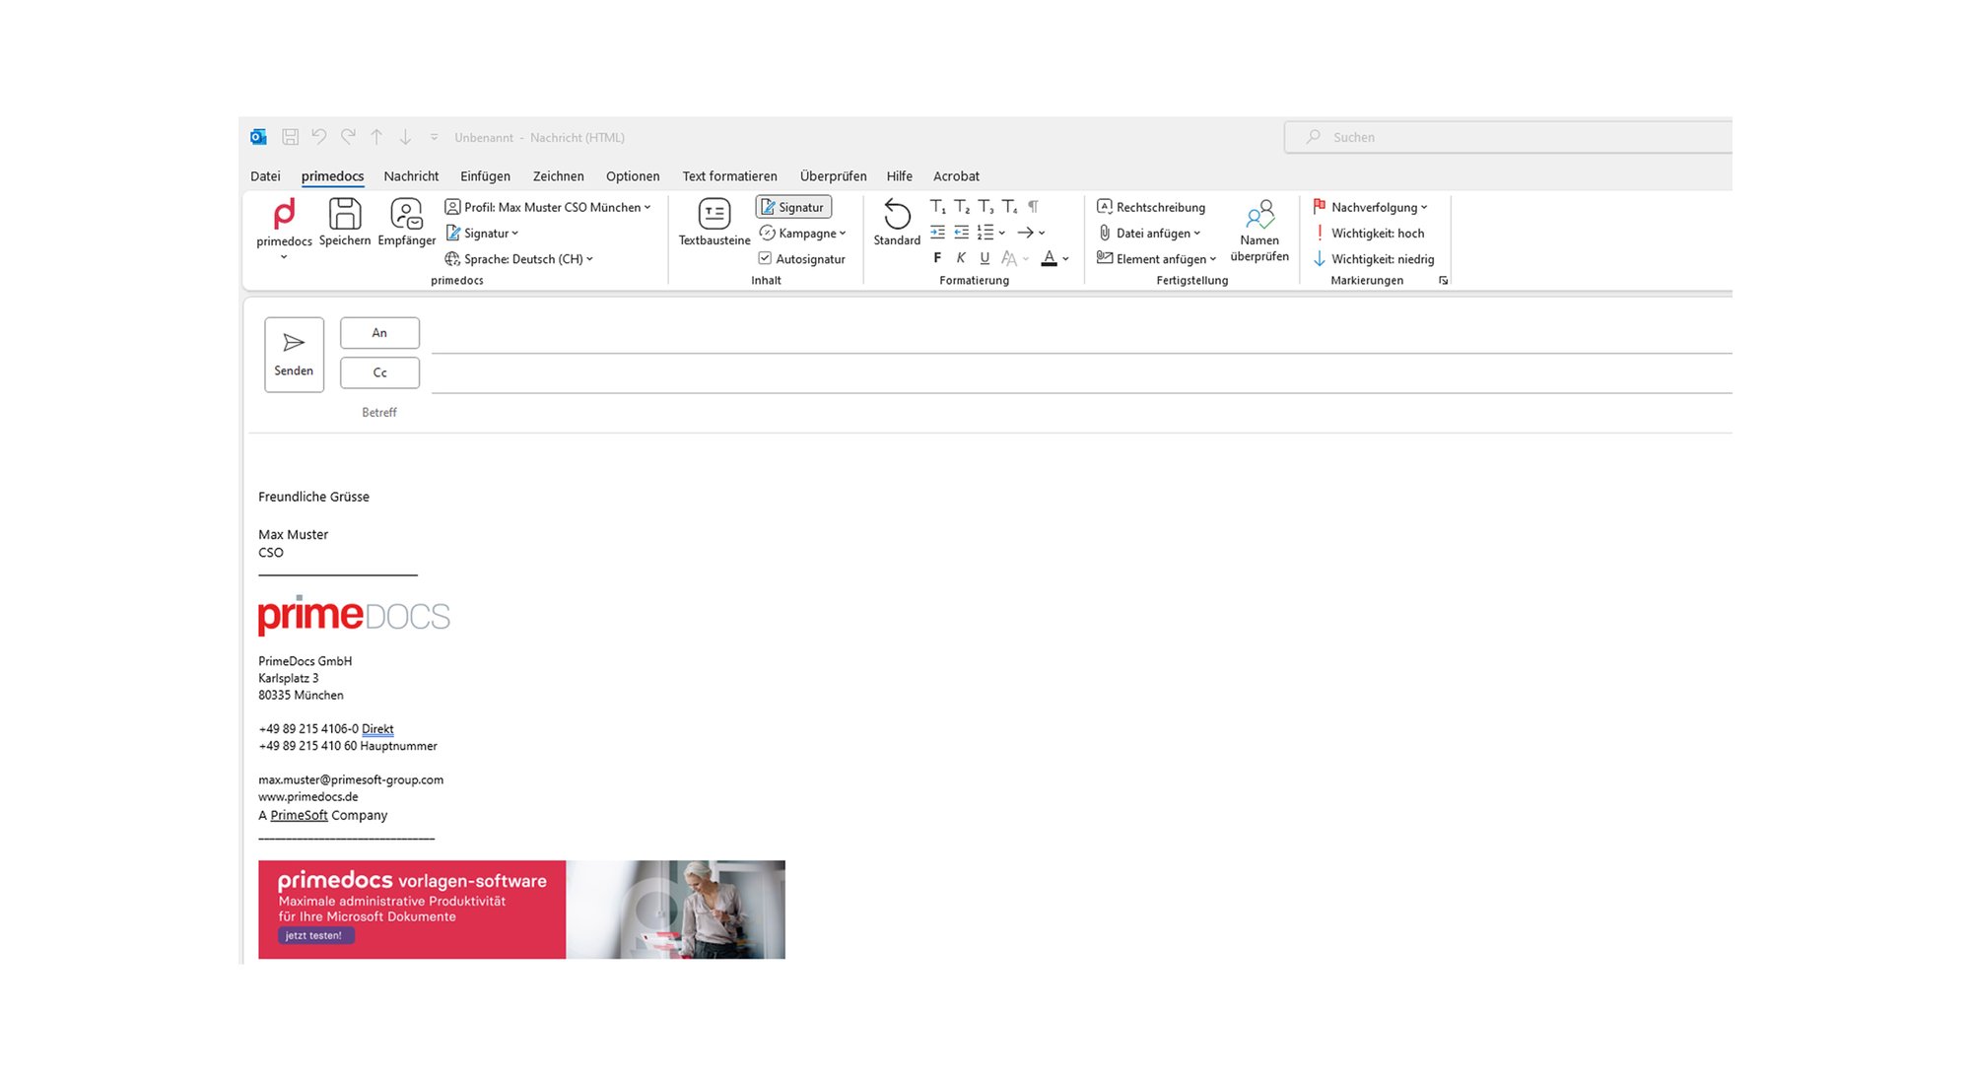Click the Rechtschreibung spell-check icon

point(1107,207)
